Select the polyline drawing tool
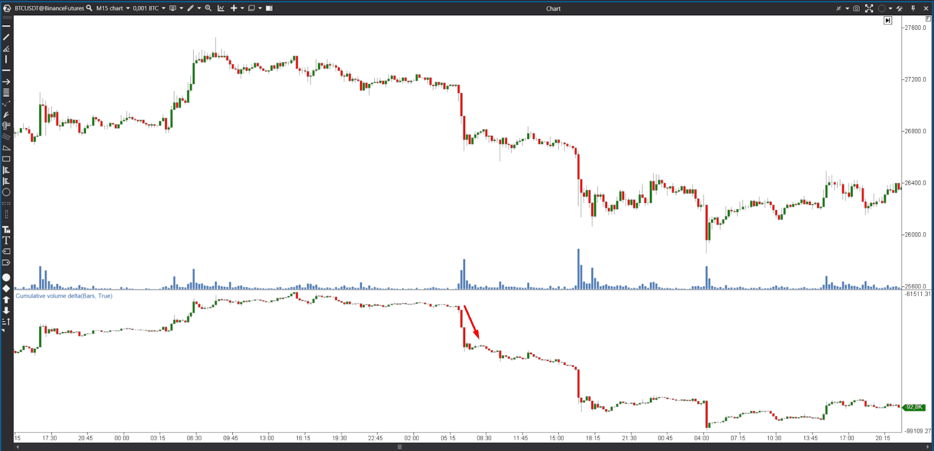The image size is (934, 451). (x=6, y=103)
